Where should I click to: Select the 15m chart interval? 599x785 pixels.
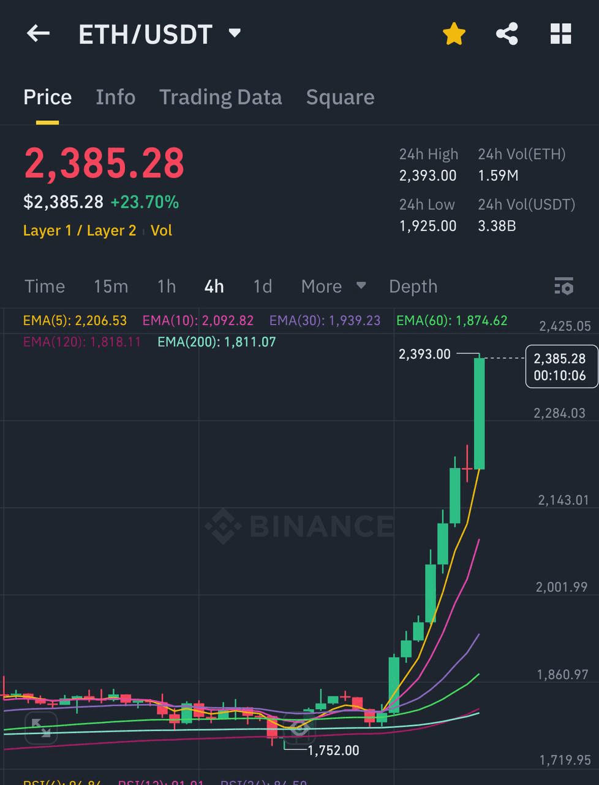pyautogui.click(x=111, y=286)
